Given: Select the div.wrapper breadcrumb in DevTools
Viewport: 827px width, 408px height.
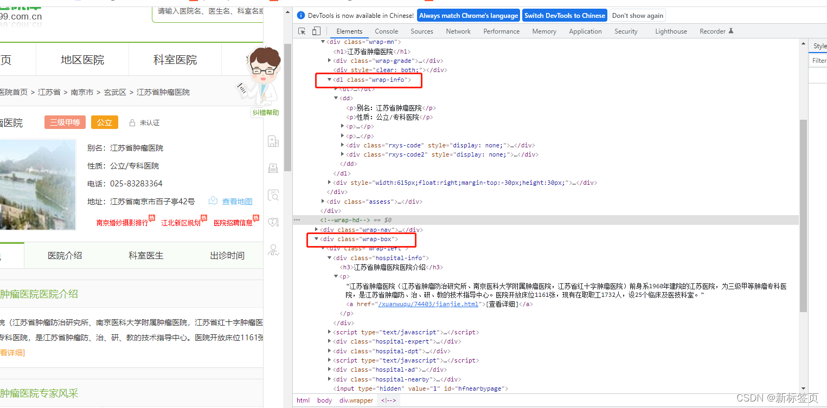Looking at the screenshot, I should 356,400.
